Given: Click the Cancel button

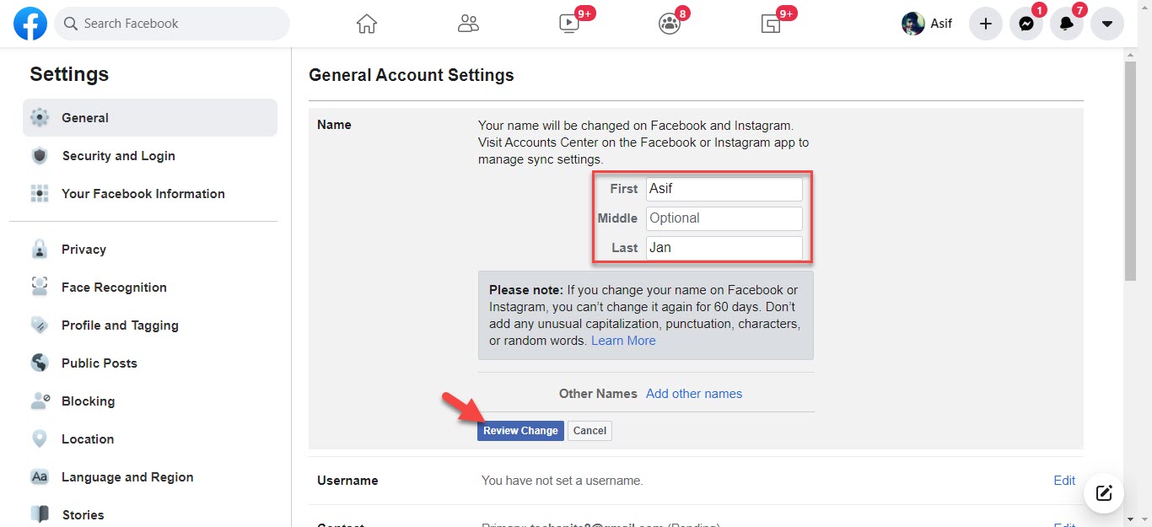Looking at the screenshot, I should pyautogui.click(x=589, y=431).
